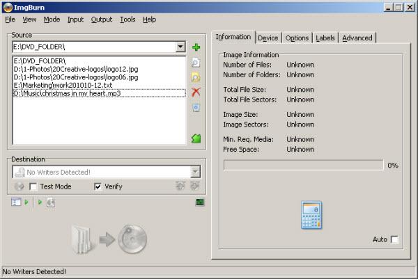Minimize the ImgBurn window

pos(388,7)
